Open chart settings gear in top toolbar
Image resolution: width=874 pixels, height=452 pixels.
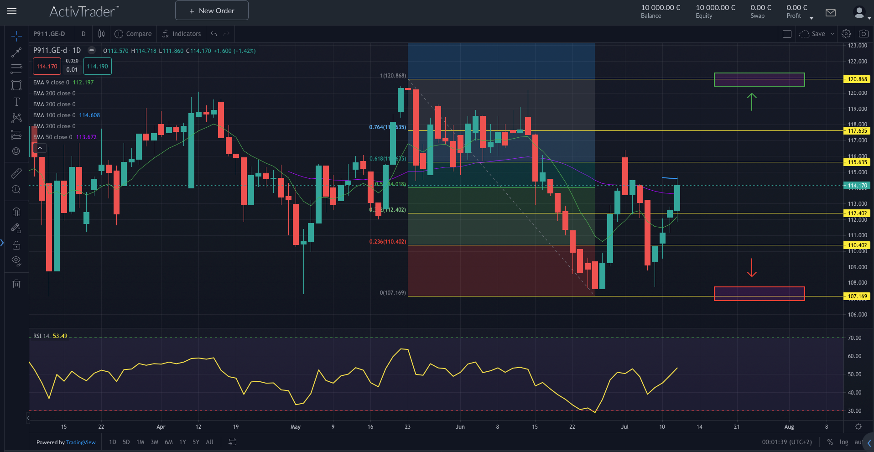[x=846, y=34]
